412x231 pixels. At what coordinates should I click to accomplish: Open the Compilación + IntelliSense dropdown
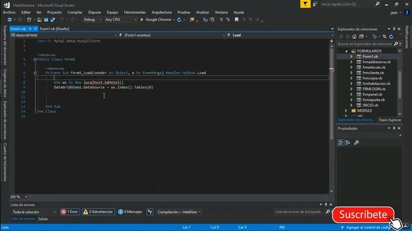click(x=179, y=212)
